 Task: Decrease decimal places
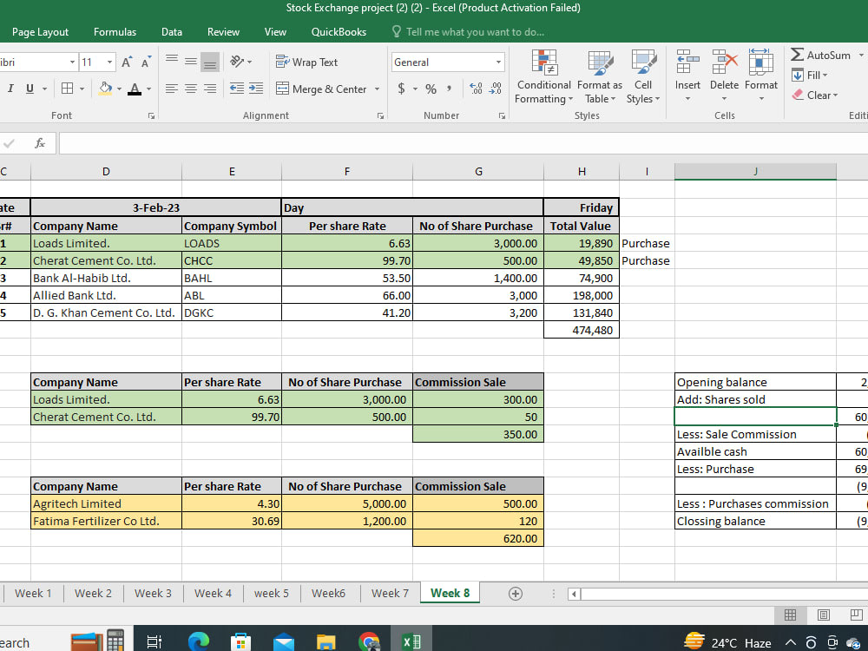[x=496, y=89]
